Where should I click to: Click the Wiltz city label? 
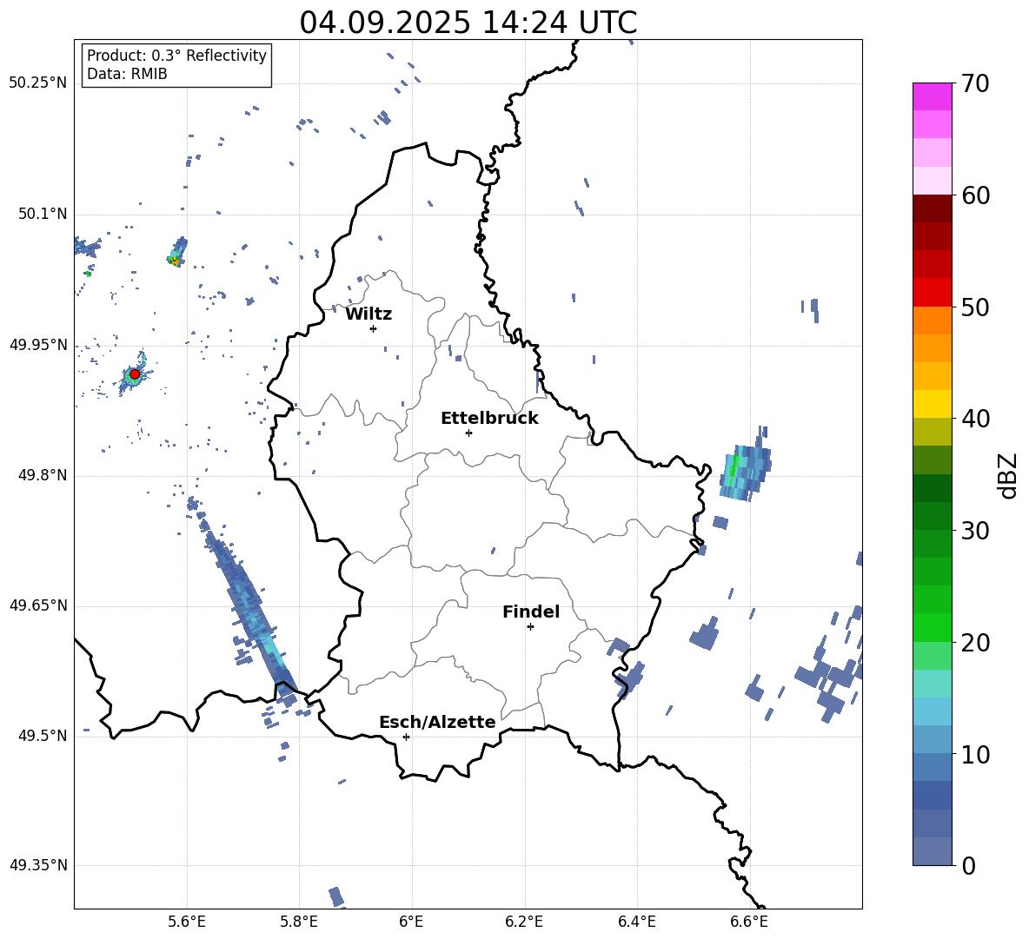368,314
